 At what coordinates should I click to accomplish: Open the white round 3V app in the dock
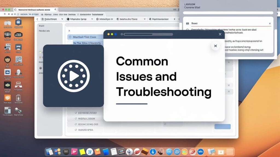pyautogui.click(x=90, y=152)
